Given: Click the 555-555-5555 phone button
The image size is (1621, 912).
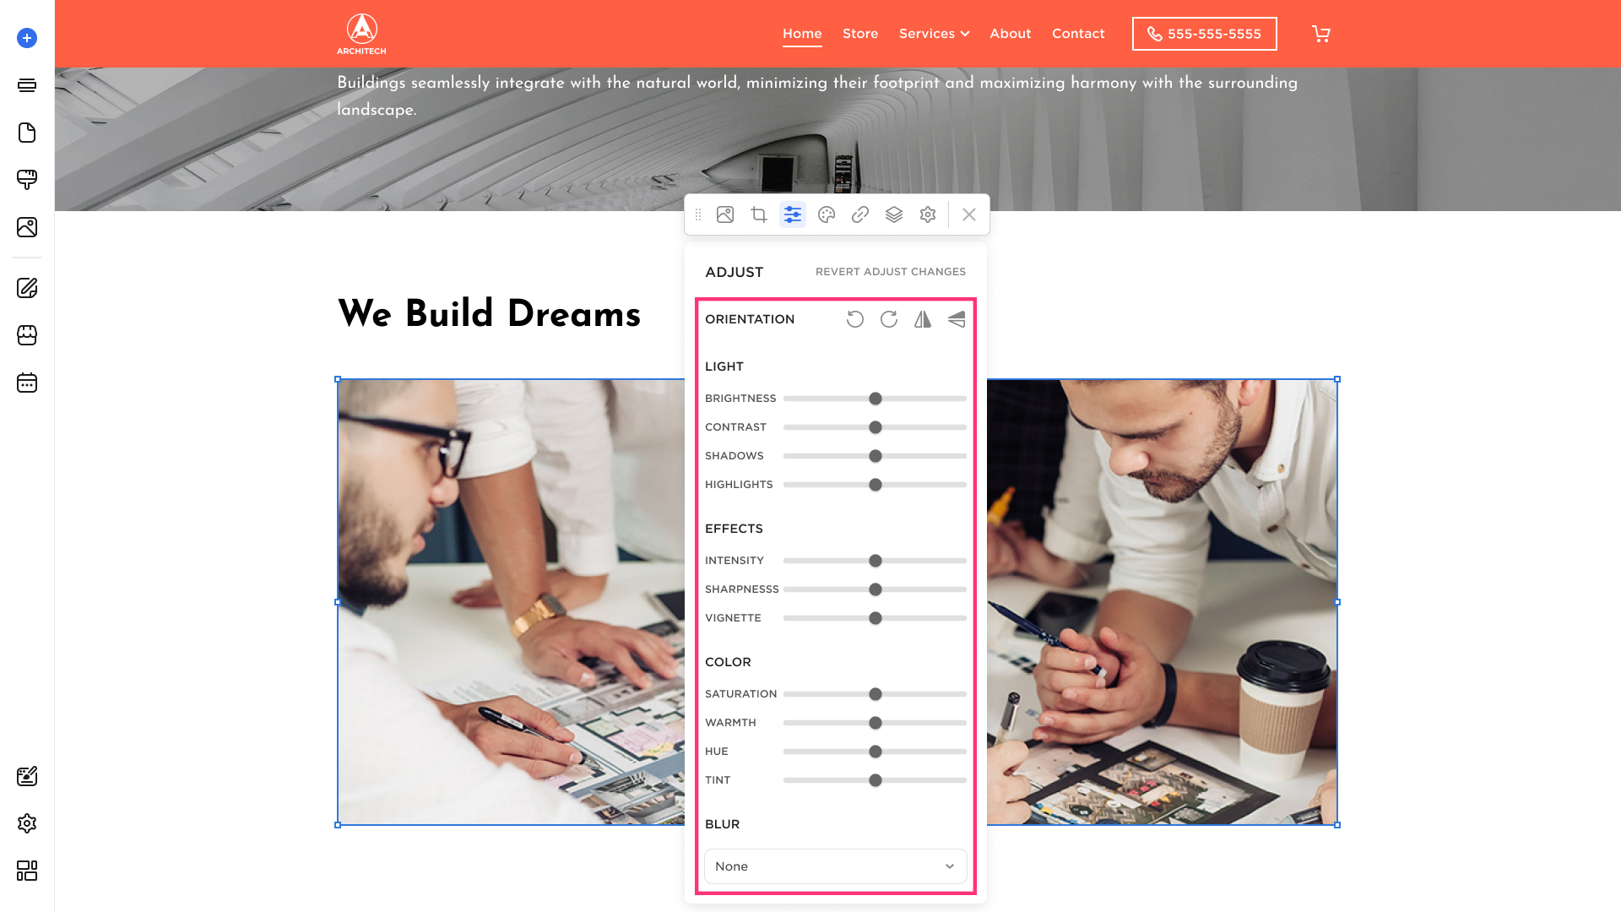Looking at the screenshot, I should (x=1205, y=34).
